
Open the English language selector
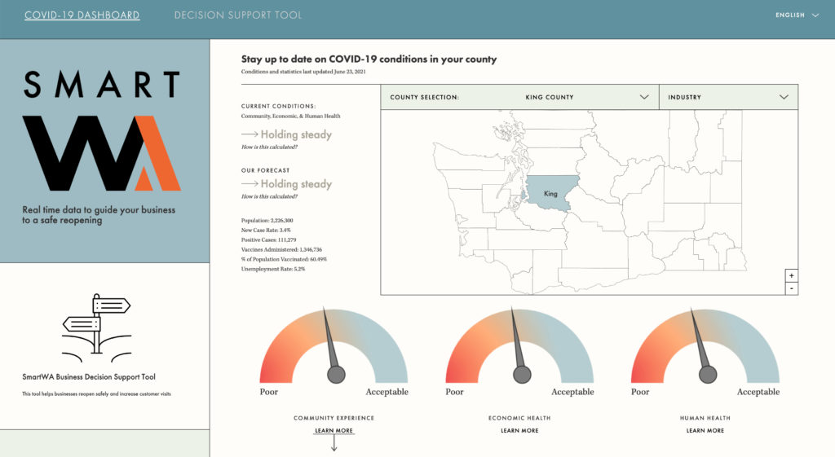pyautogui.click(x=797, y=15)
